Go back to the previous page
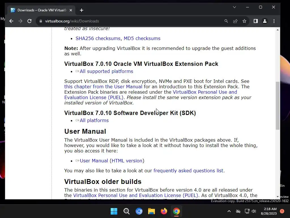 tap(11, 21)
